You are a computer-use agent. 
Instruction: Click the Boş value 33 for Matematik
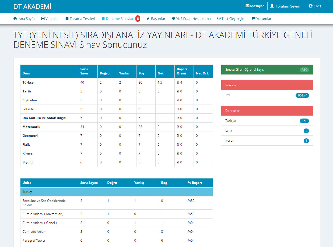(x=141, y=127)
